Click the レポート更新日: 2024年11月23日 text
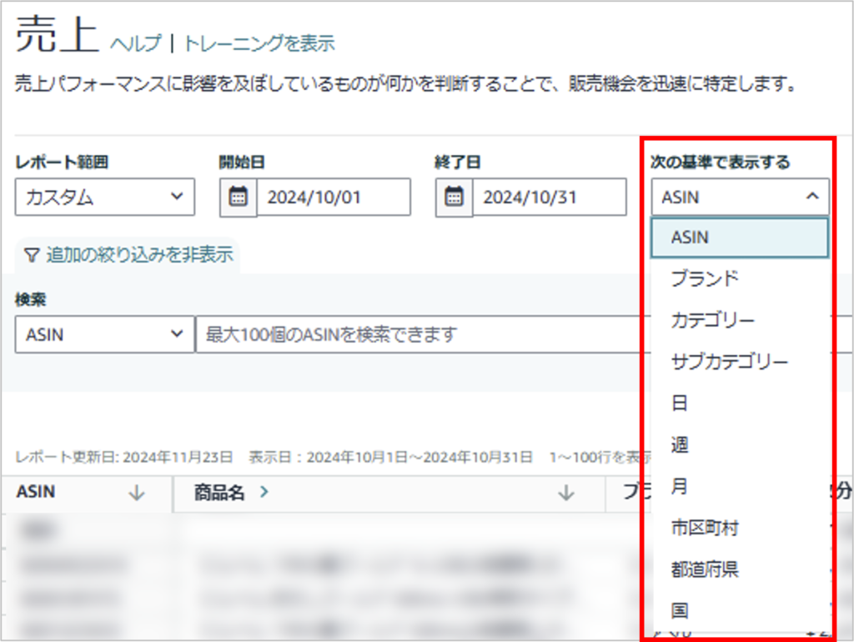This screenshot has height=642, width=854. pyautogui.click(x=123, y=457)
